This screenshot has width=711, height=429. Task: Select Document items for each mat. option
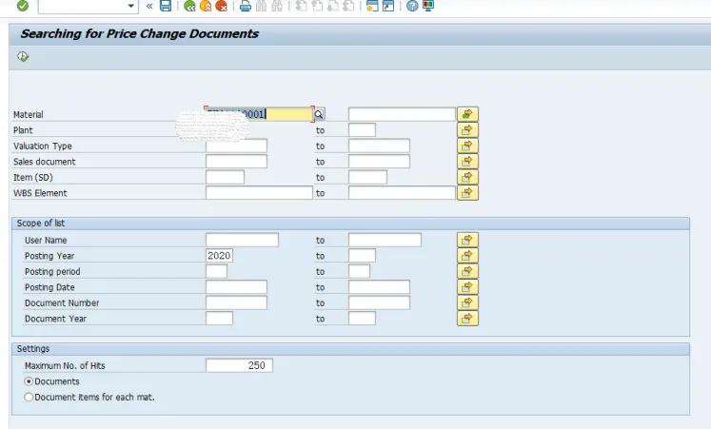[x=29, y=398]
